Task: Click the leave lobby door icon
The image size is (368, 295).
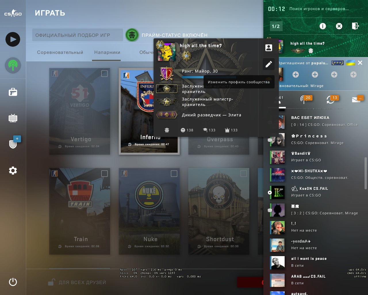Action: [x=355, y=26]
